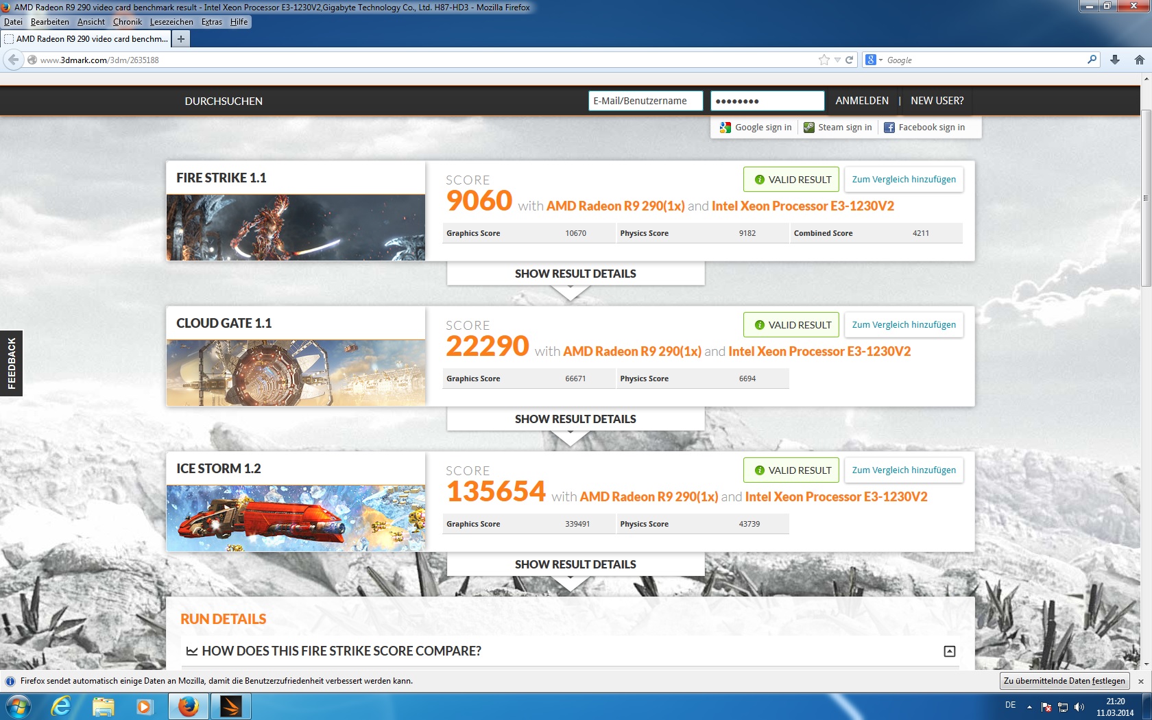The height and width of the screenshot is (720, 1152).
Task: Click the volume speaker tray icon
Action: pyautogui.click(x=1079, y=706)
